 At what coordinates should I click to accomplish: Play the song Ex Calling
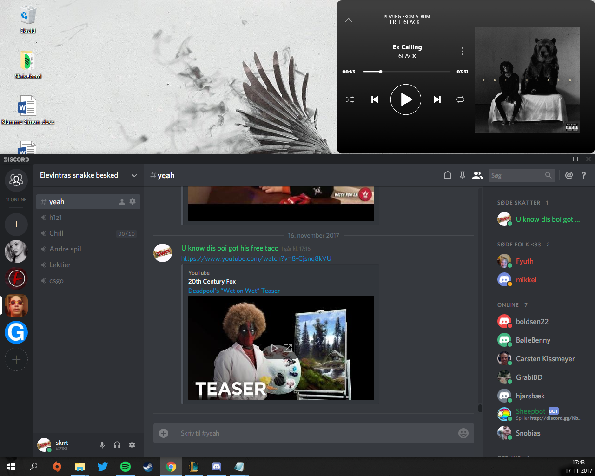click(406, 99)
